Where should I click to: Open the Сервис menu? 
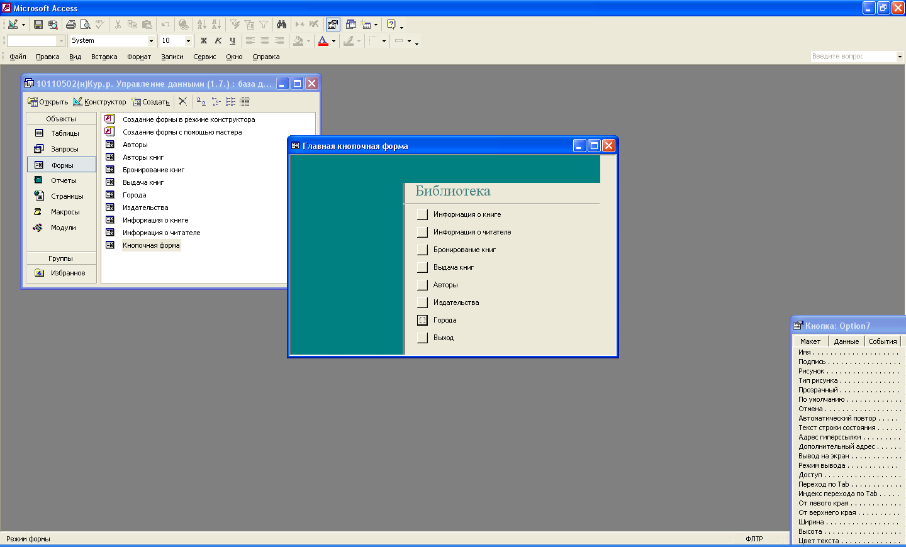coord(204,57)
